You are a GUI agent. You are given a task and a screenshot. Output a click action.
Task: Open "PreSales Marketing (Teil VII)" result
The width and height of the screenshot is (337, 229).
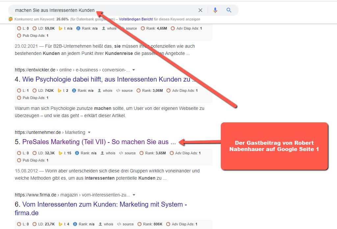click(x=99, y=142)
